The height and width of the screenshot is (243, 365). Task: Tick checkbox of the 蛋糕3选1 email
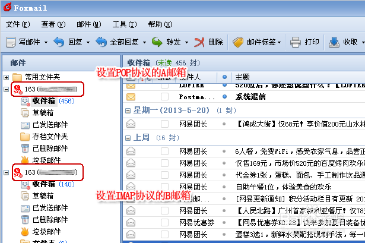click(164, 234)
